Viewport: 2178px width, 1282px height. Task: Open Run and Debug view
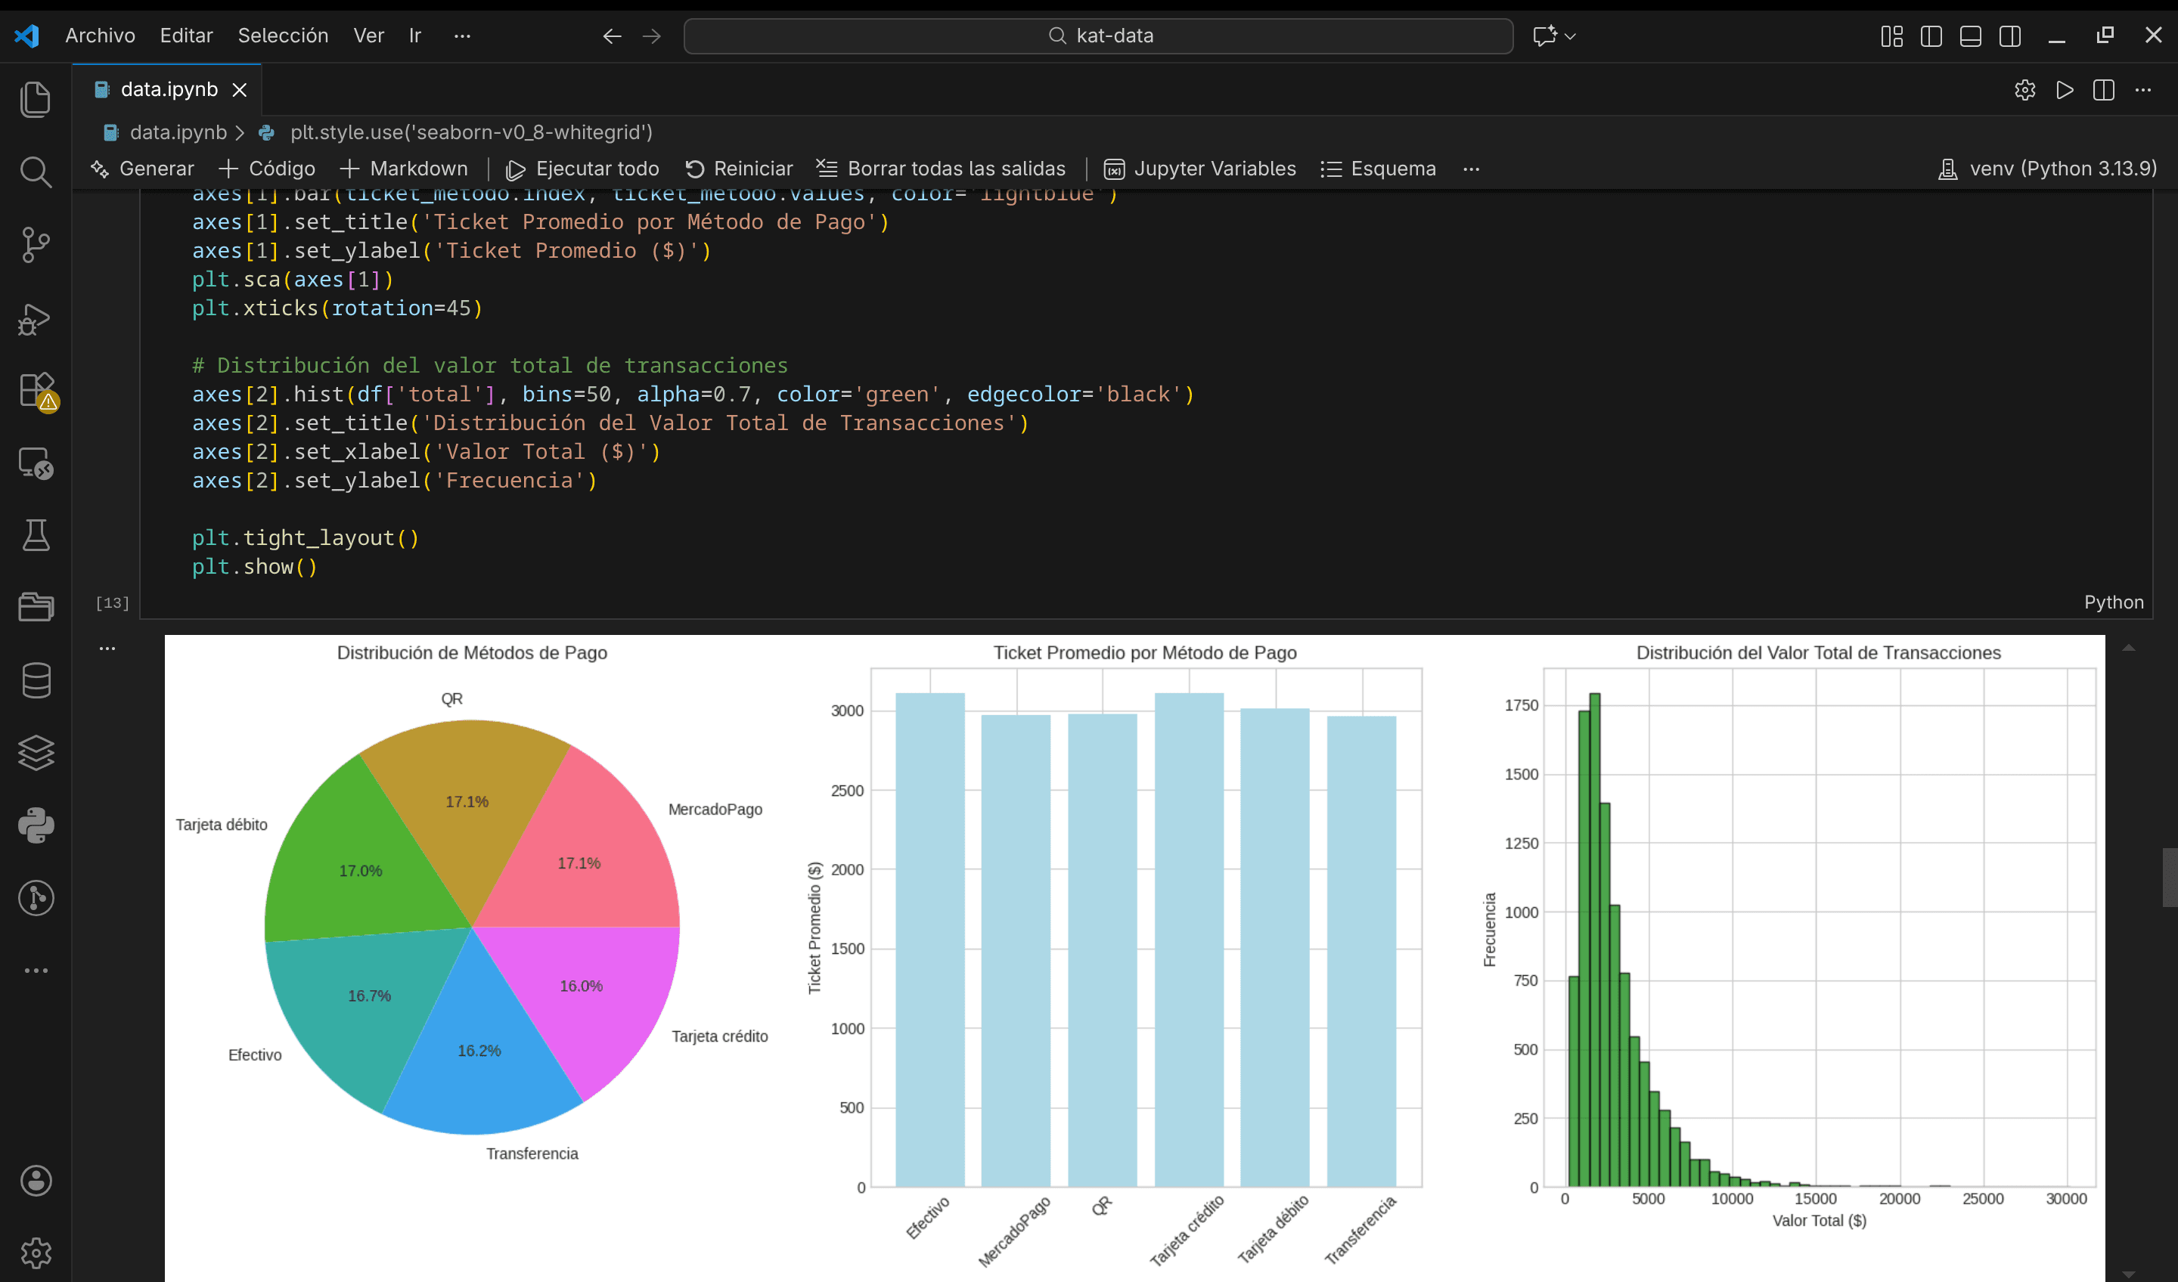click(x=36, y=319)
